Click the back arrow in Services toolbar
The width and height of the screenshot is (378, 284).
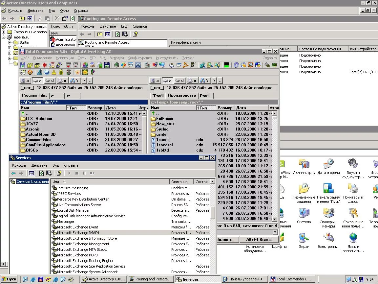tap(13, 173)
